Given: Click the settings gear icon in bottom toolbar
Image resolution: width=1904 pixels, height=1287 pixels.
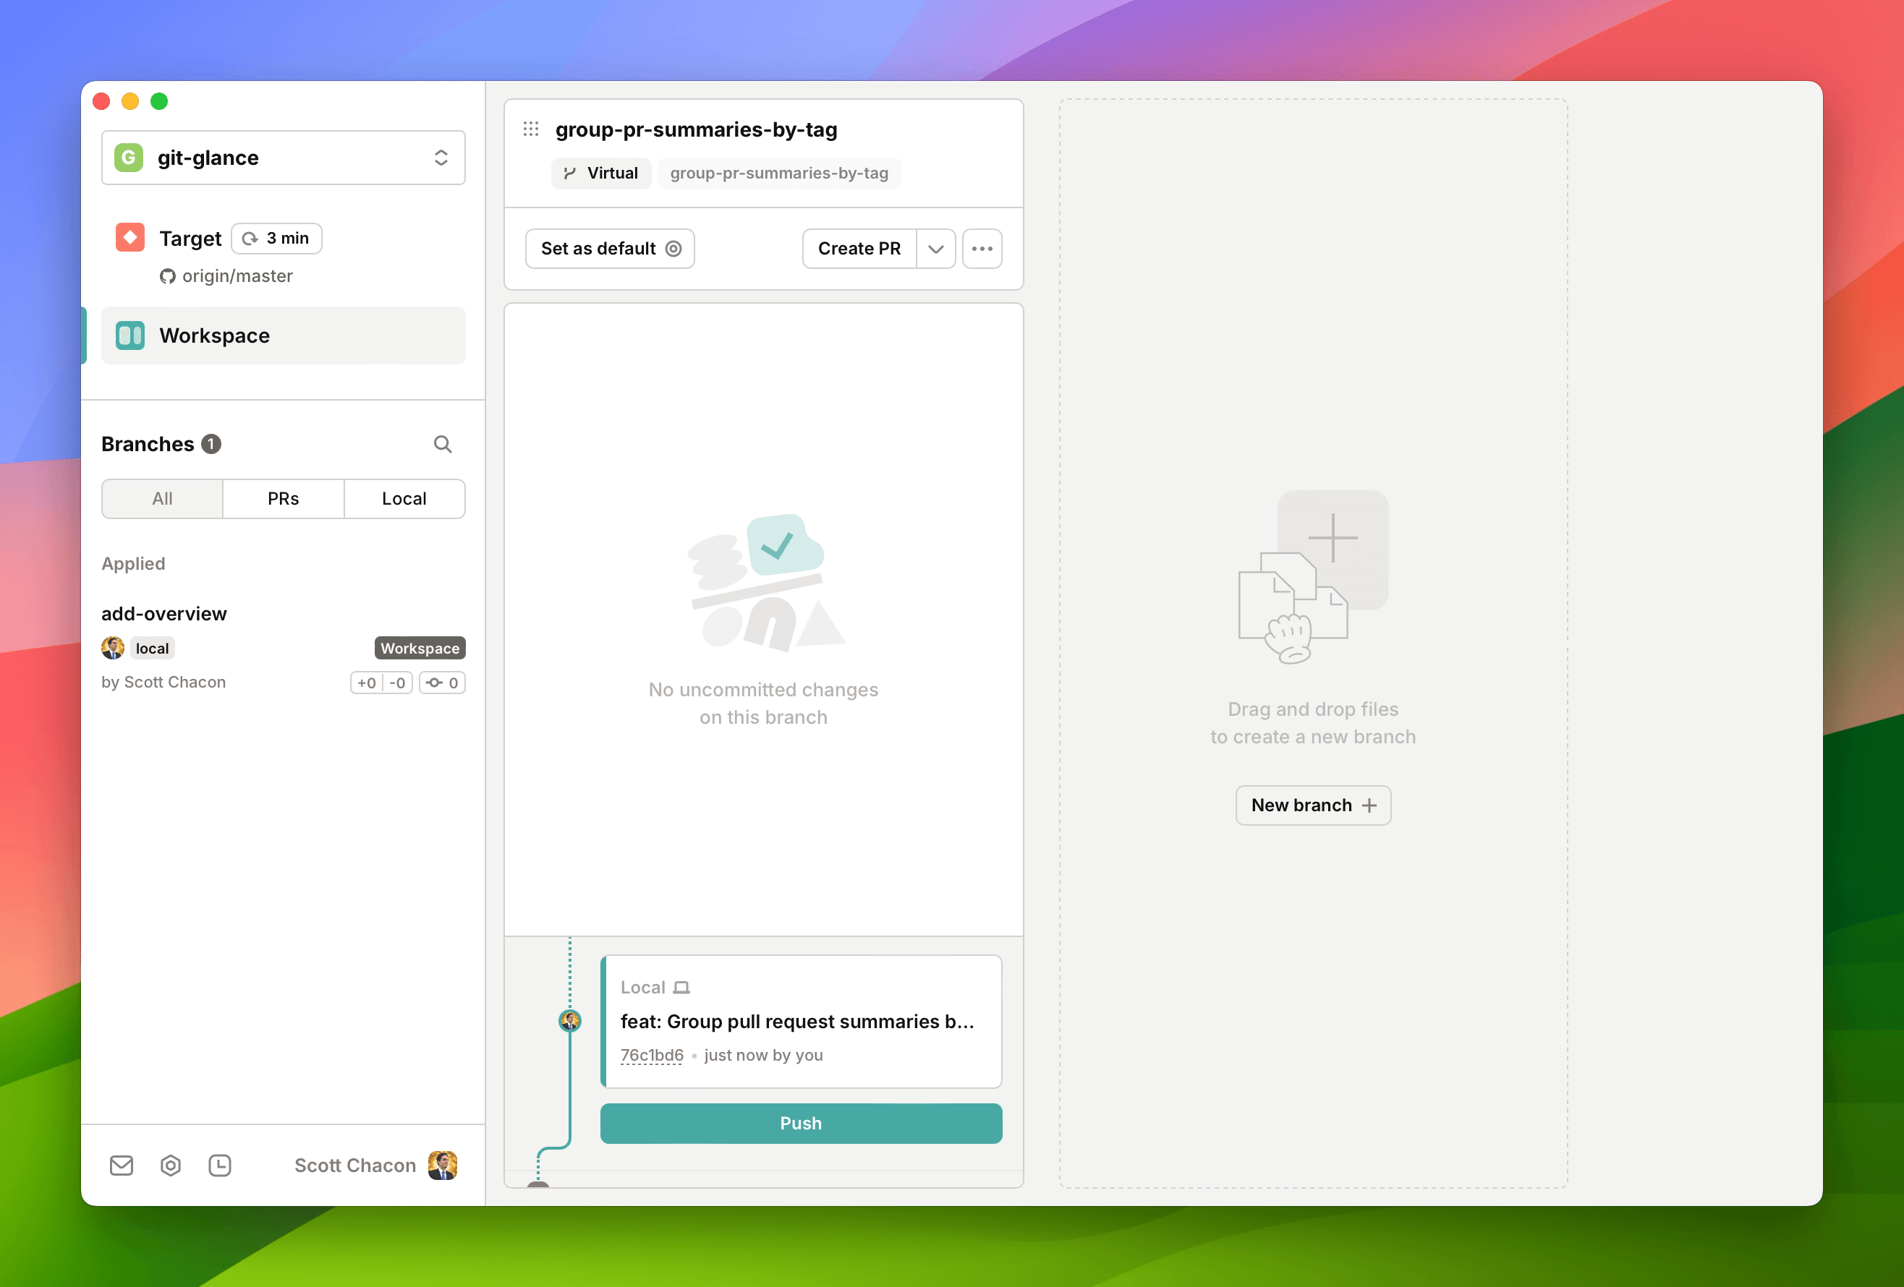Looking at the screenshot, I should [x=172, y=1165].
